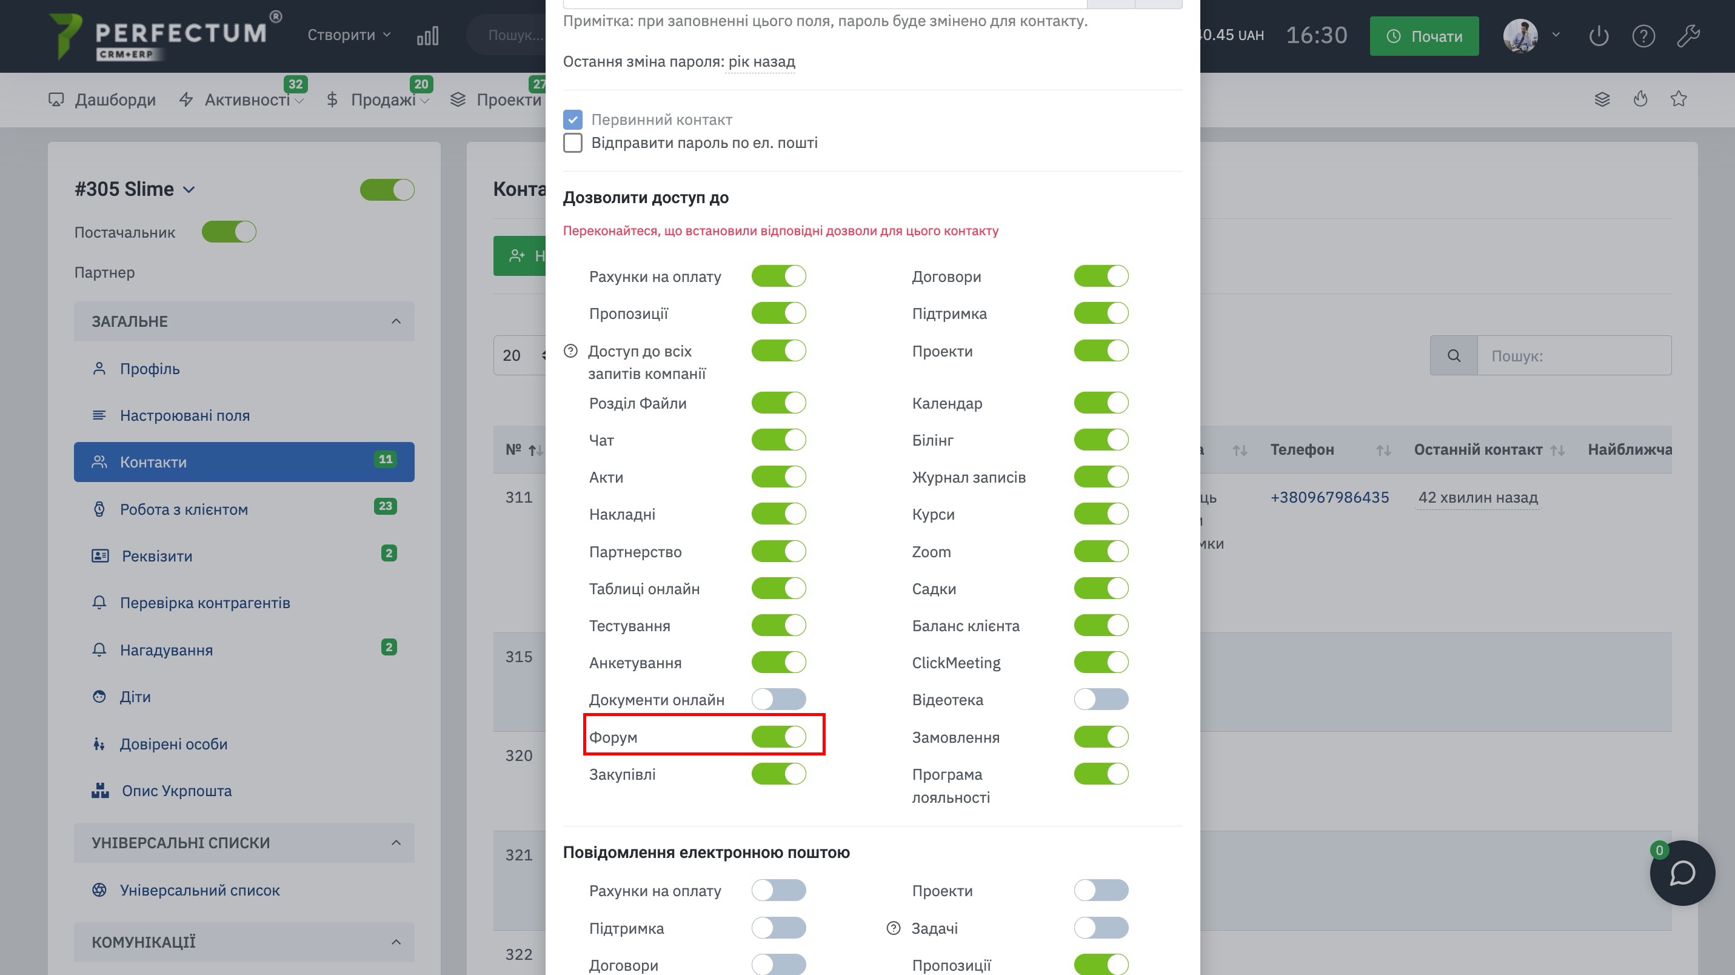Screen dimensions: 1735x975
Task: Click the header Пошук search box
Action: point(506,35)
